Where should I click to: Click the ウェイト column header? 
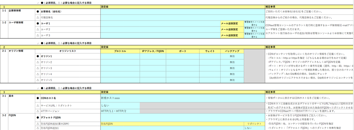pos(210,51)
